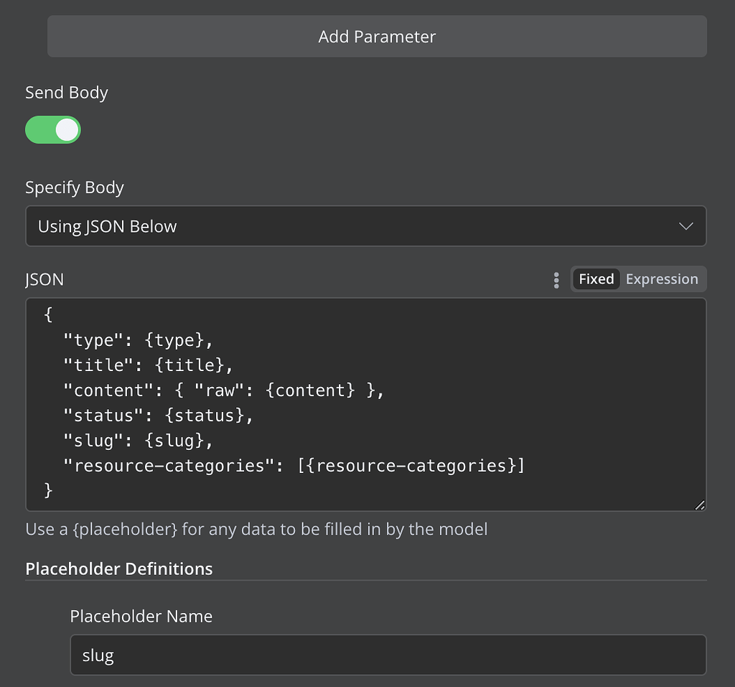Open the JSON field options menu
This screenshot has height=687, width=735.
click(556, 280)
